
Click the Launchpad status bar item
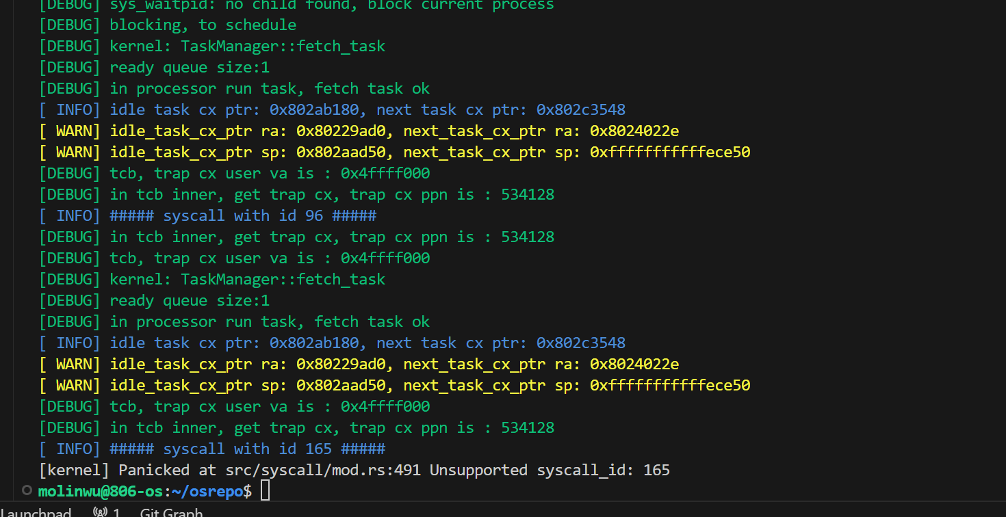click(36, 512)
